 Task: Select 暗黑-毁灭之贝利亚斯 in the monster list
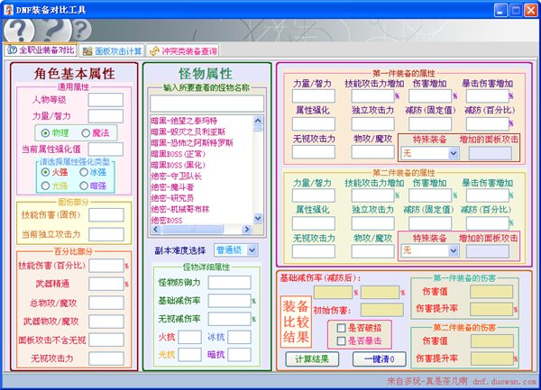click(x=188, y=132)
